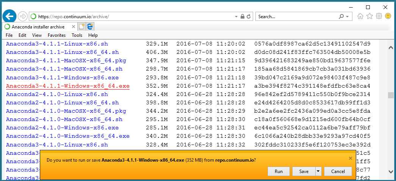The image size is (396, 181).
Task: Click the scrollbar up arrow
Action: click(390, 47)
